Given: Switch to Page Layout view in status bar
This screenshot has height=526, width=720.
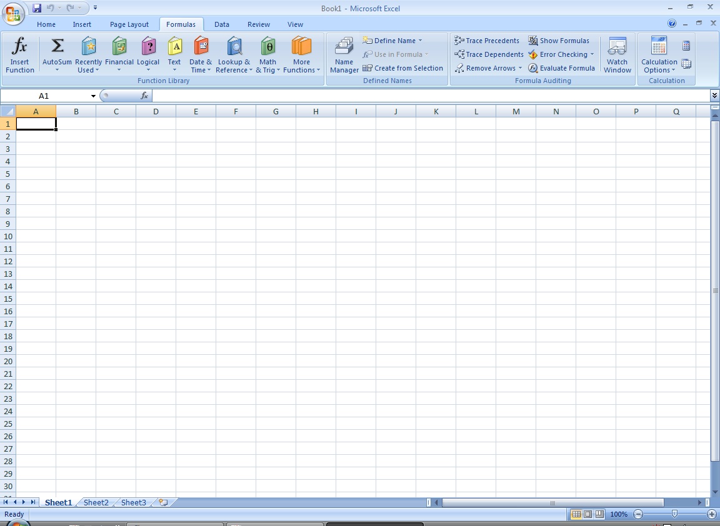Looking at the screenshot, I should pos(588,514).
